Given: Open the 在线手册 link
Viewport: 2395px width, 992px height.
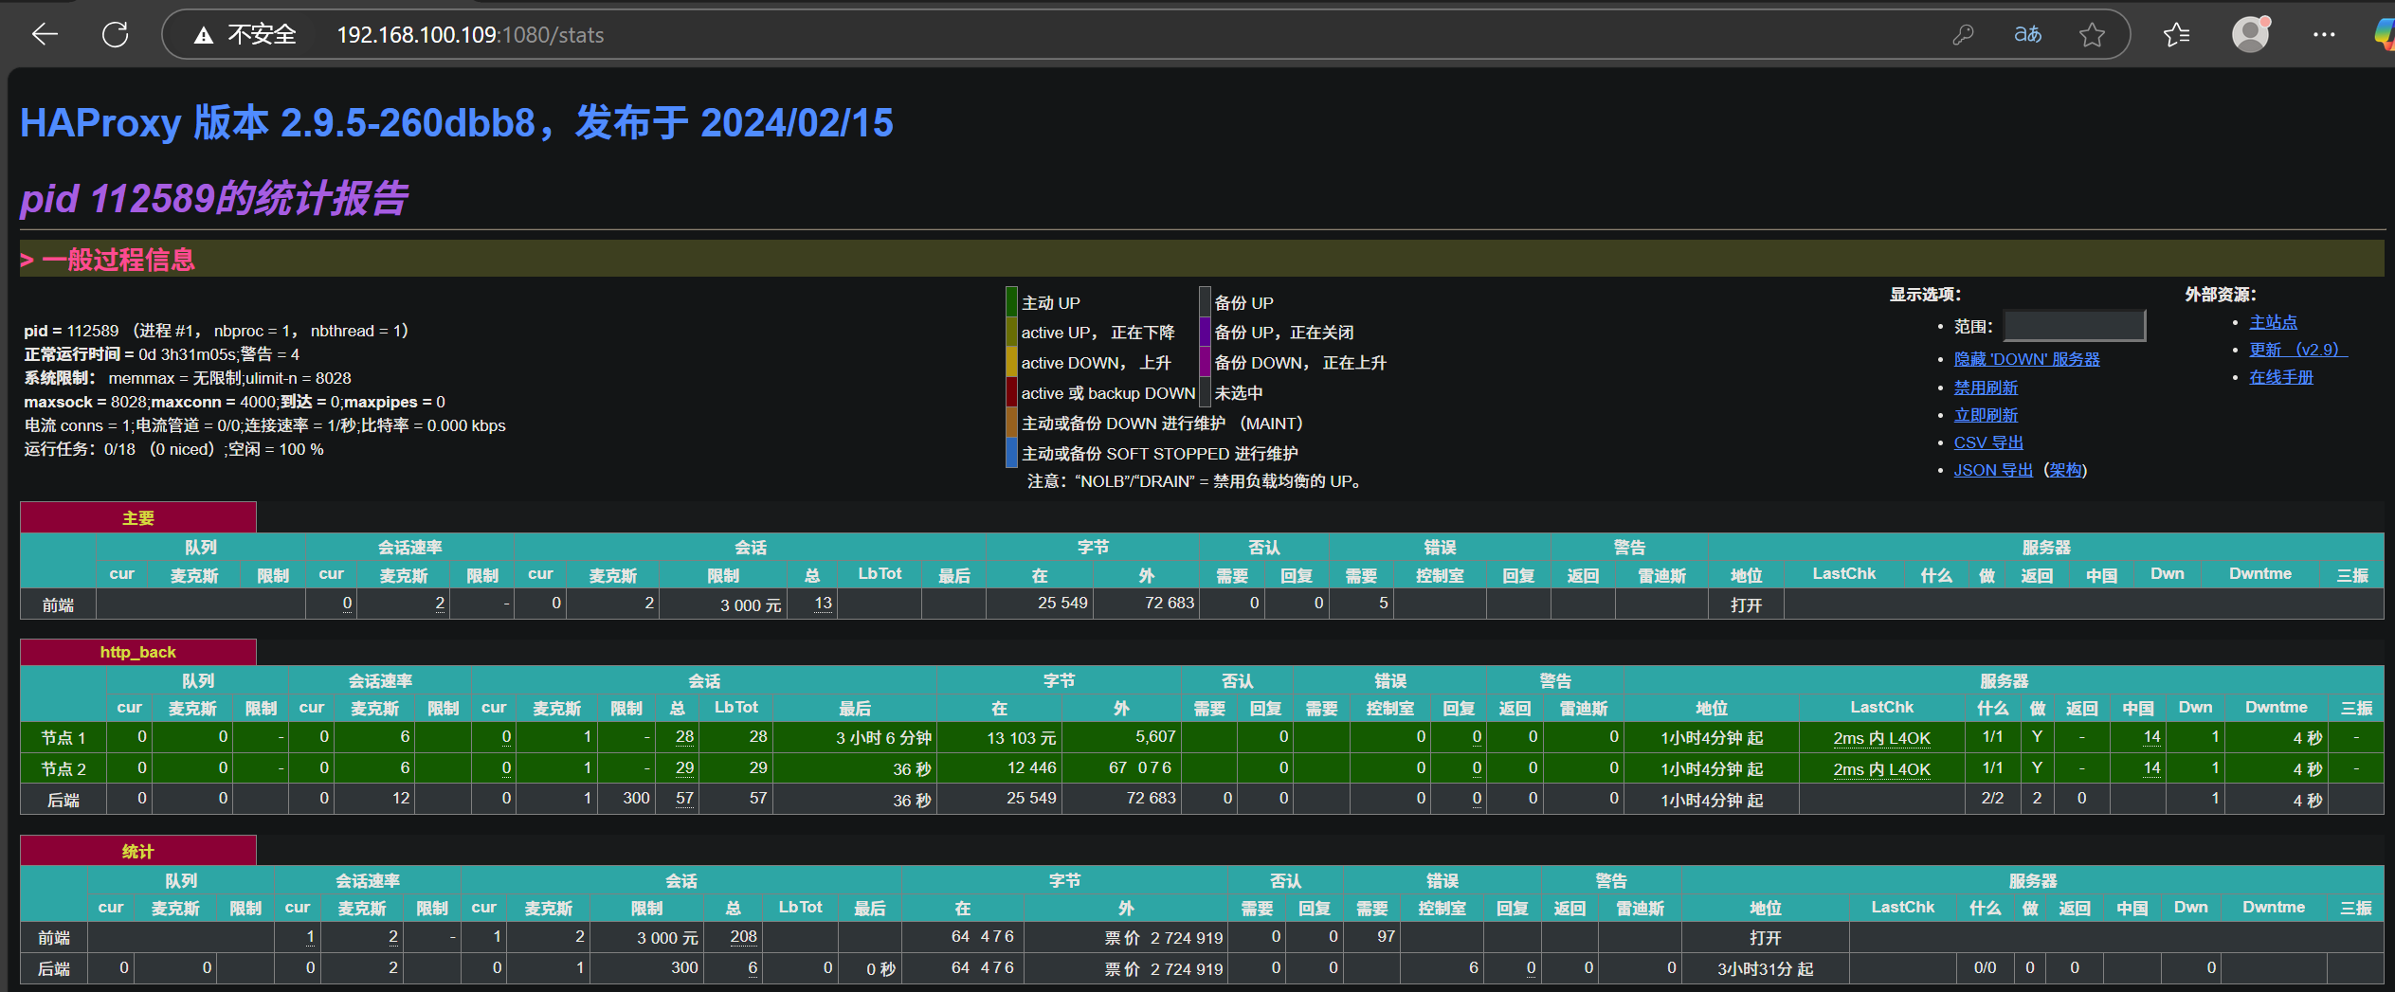Looking at the screenshot, I should [x=2281, y=377].
